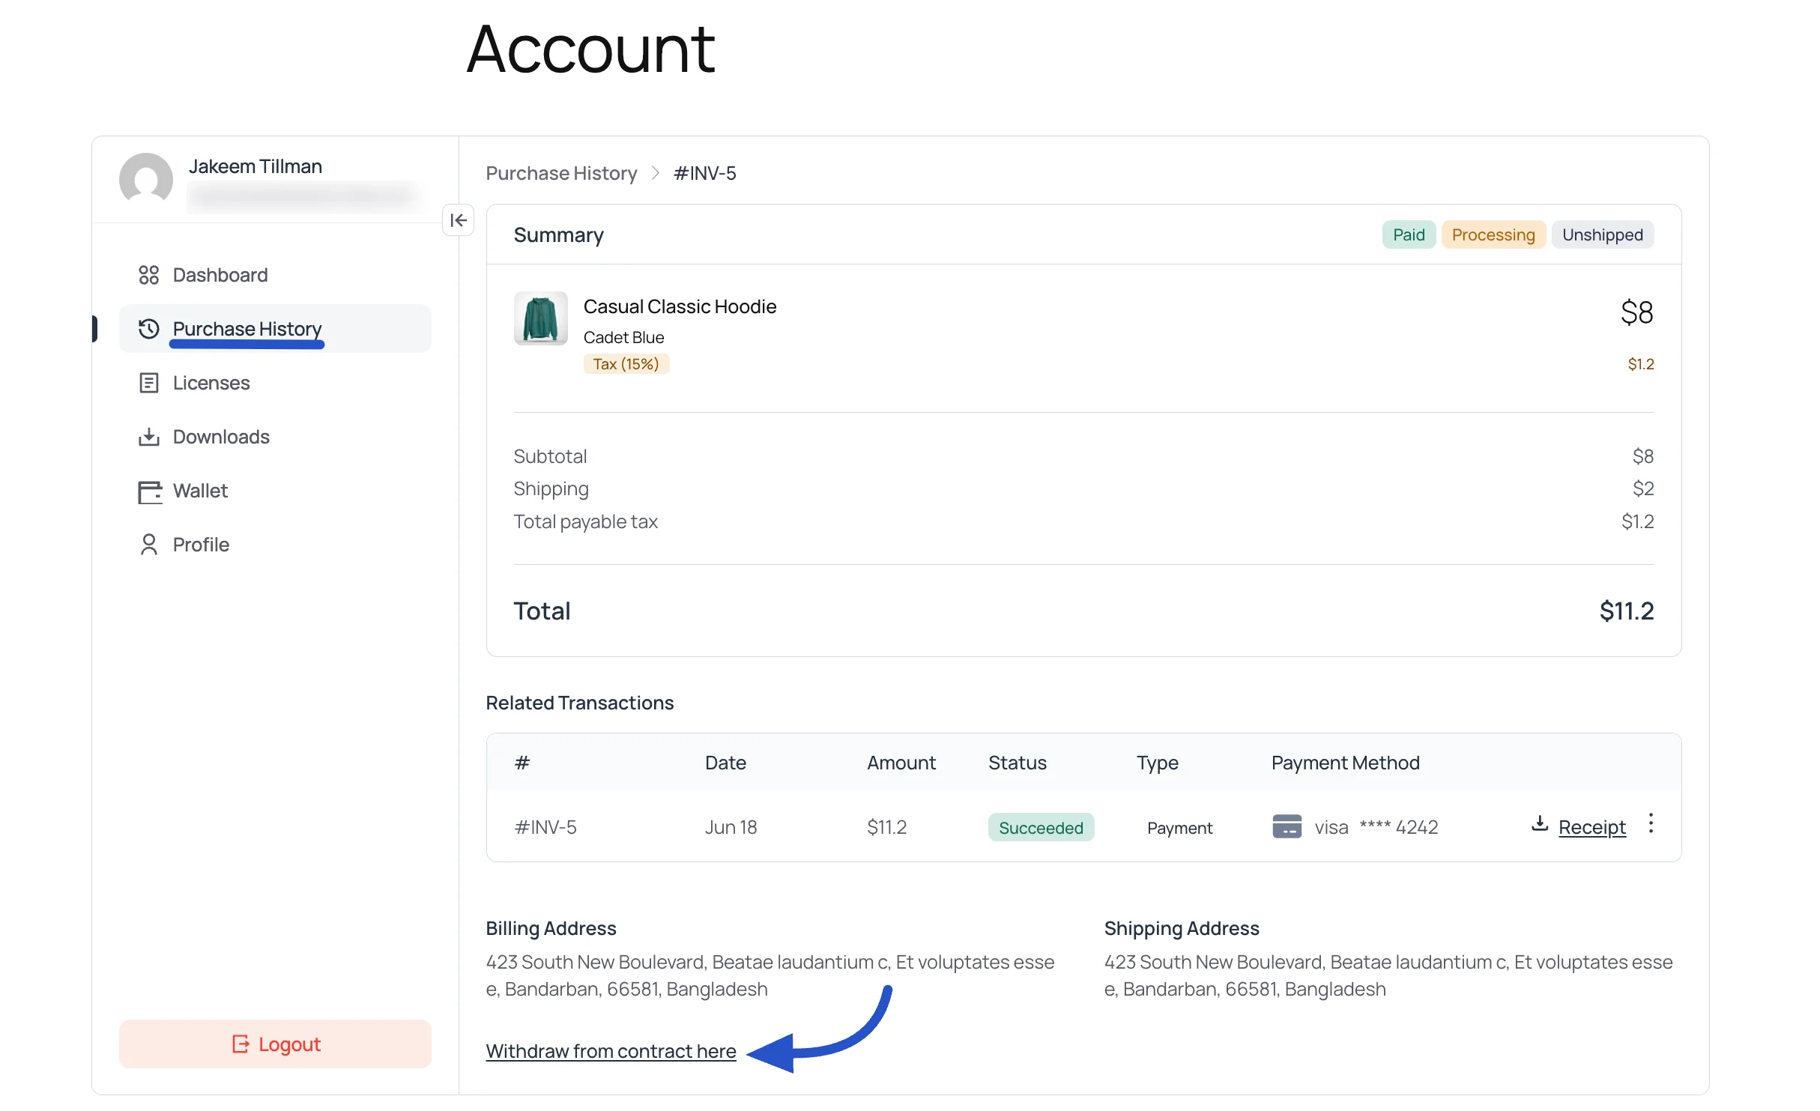
Task: Click the Subtotal label
Action: pyautogui.click(x=550, y=456)
